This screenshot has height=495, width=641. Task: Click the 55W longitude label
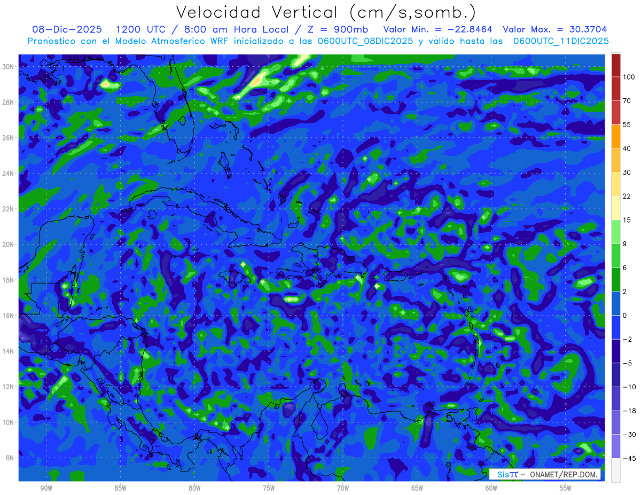pyautogui.click(x=566, y=489)
